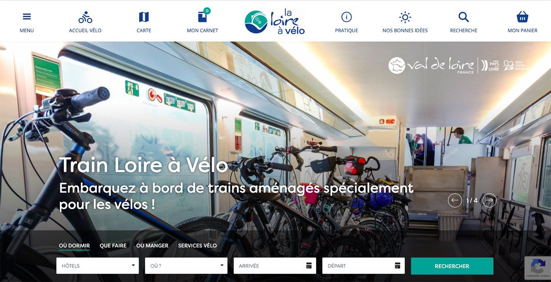The height and width of the screenshot is (282, 551).
Task: Open the Arrivée date calendar field
Action: pyautogui.click(x=275, y=266)
